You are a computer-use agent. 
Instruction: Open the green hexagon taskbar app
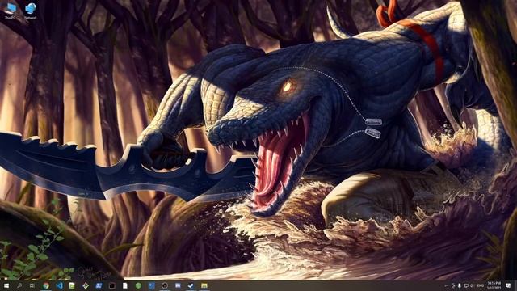pyautogui.click(x=138, y=285)
